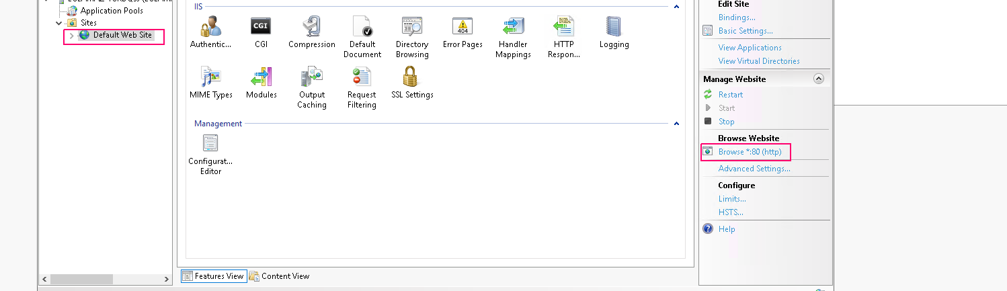Screen dimensions: 1007x291
Task: Open Limits... configuration link
Action: pos(732,199)
